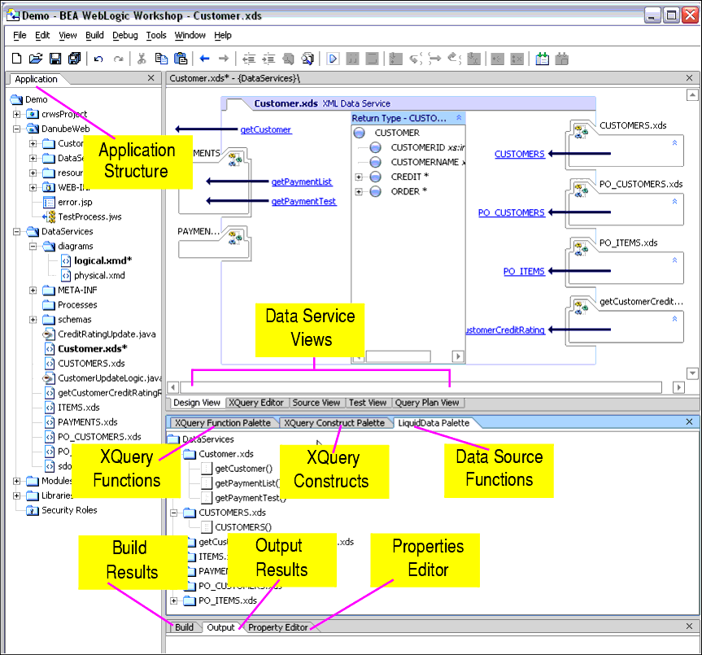Collapse PO_ITEMS.xds box chevron in design view
This screenshot has width=702, height=655.
tap(674, 260)
